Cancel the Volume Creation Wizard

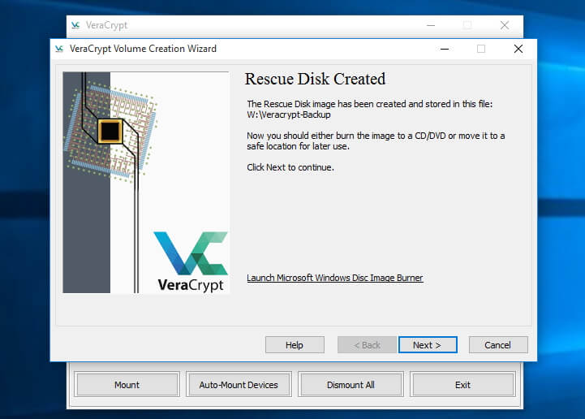[498, 344]
